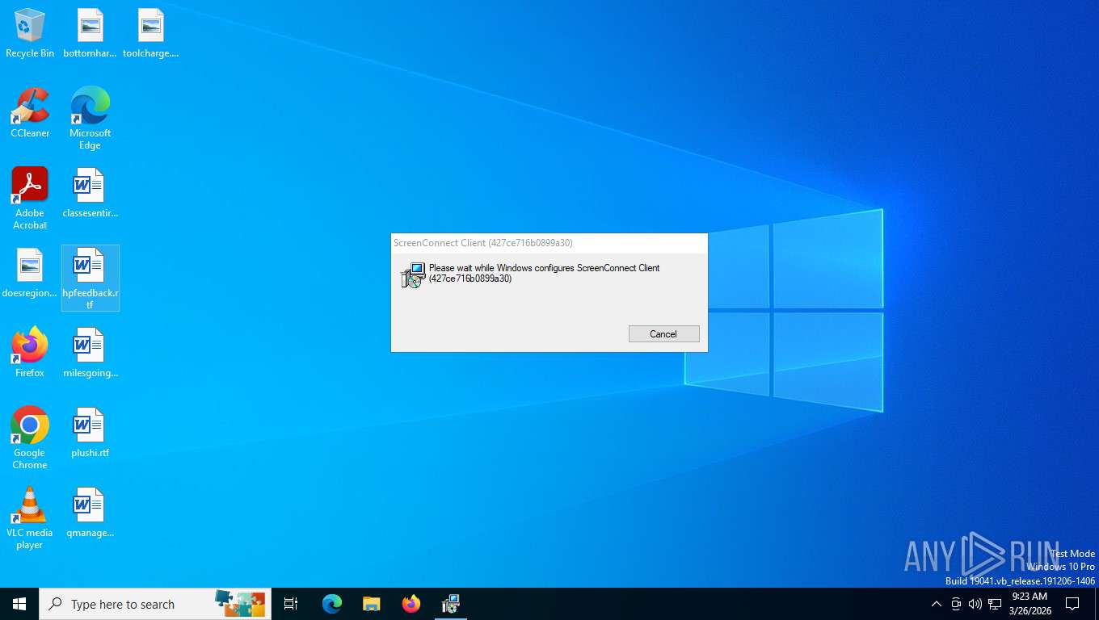The width and height of the screenshot is (1099, 620).
Task: Click the Show desktop strip at the taskbar edge
Action: [1096, 604]
